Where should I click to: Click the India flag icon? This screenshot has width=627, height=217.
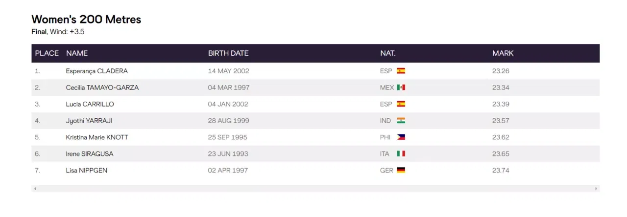pyautogui.click(x=401, y=121)
